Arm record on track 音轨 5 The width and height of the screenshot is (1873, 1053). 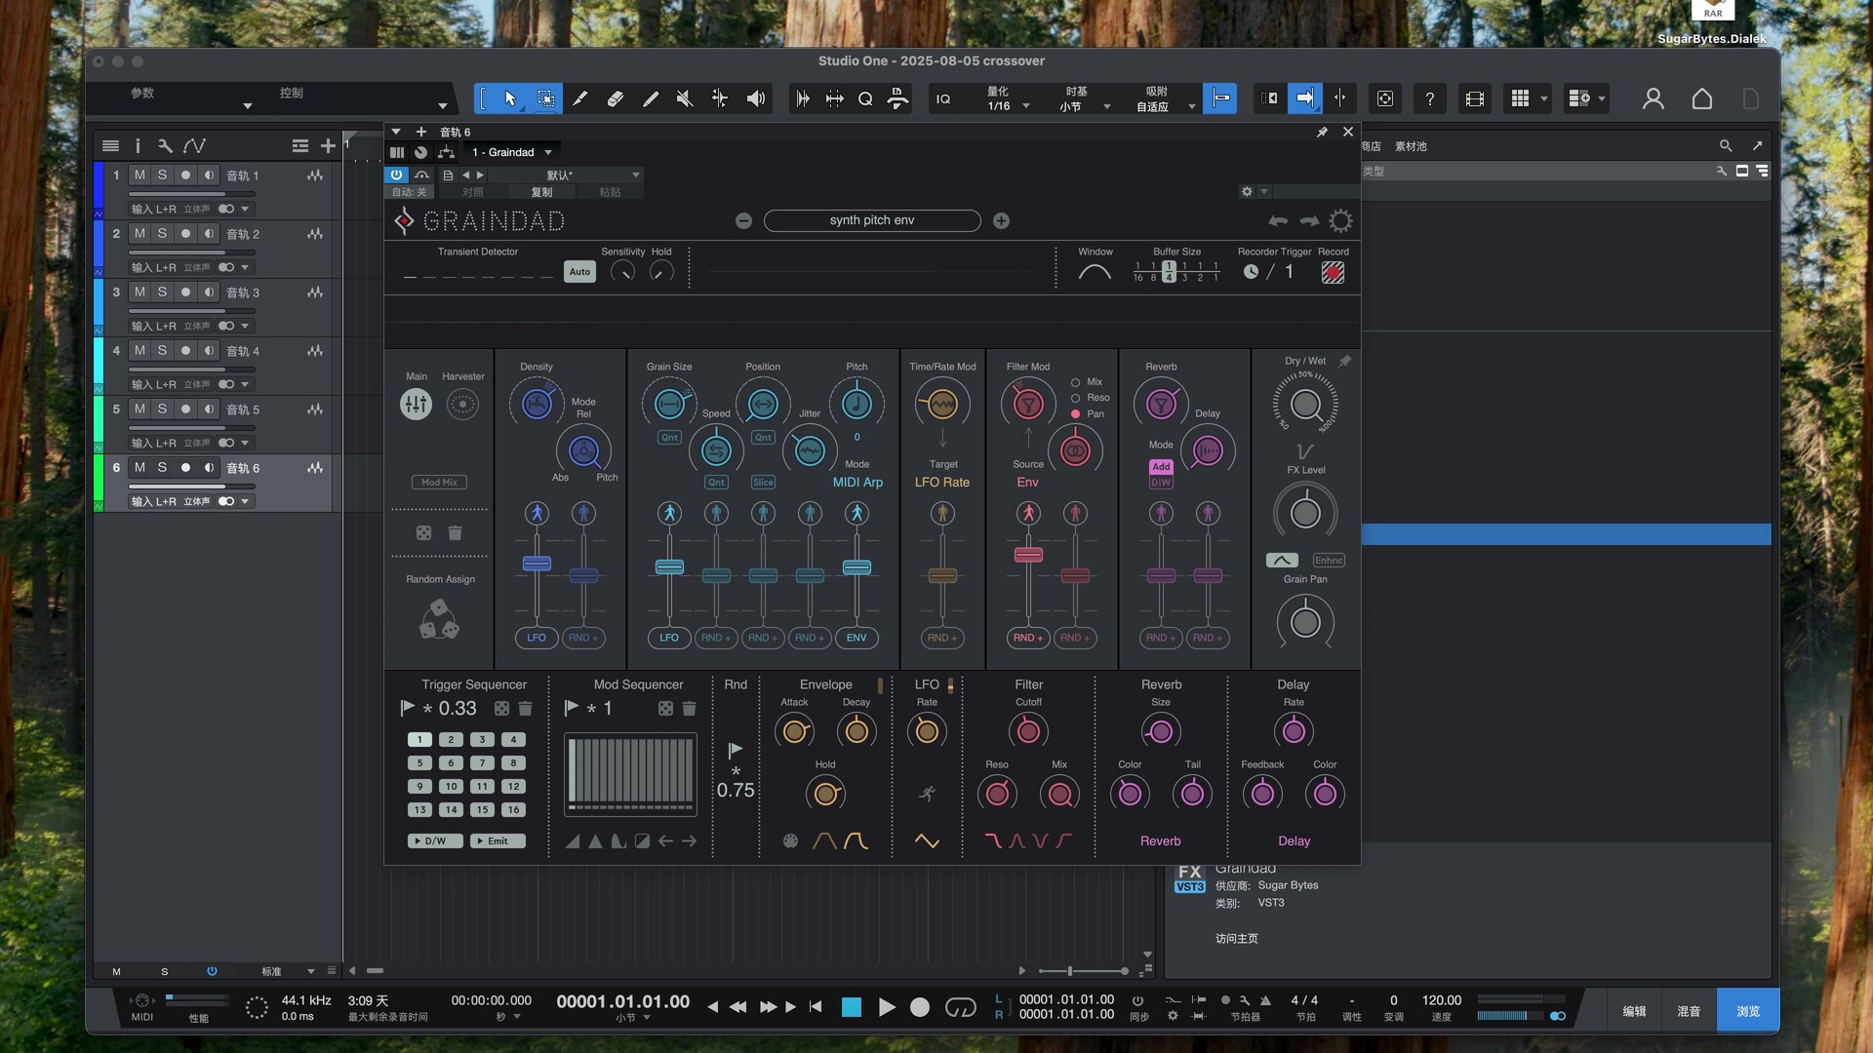[x=185, y=409]
